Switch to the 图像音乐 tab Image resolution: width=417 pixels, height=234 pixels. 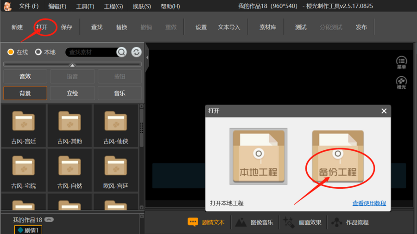[x=256, y=222]
